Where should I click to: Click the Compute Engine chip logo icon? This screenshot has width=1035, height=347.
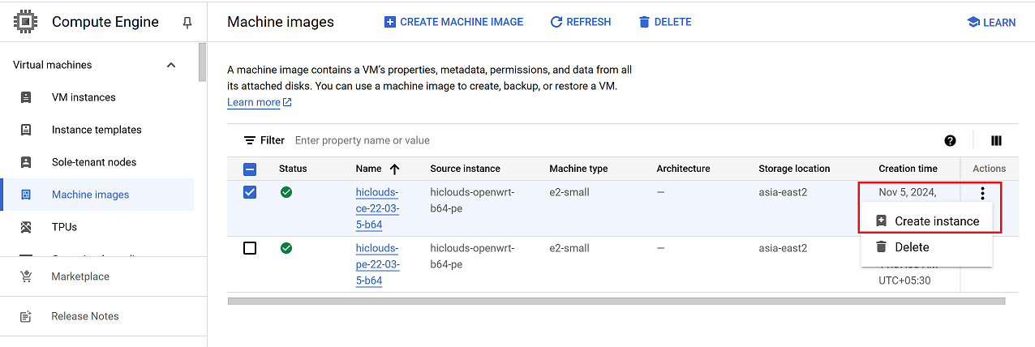(x=25, y=22)
